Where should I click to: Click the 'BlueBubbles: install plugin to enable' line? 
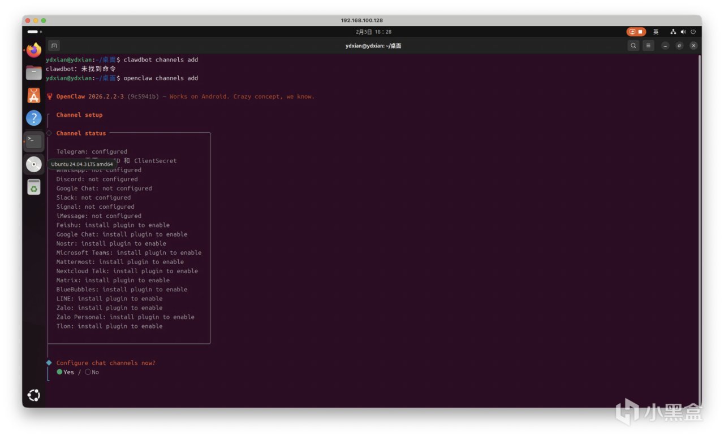coord(122,289)
